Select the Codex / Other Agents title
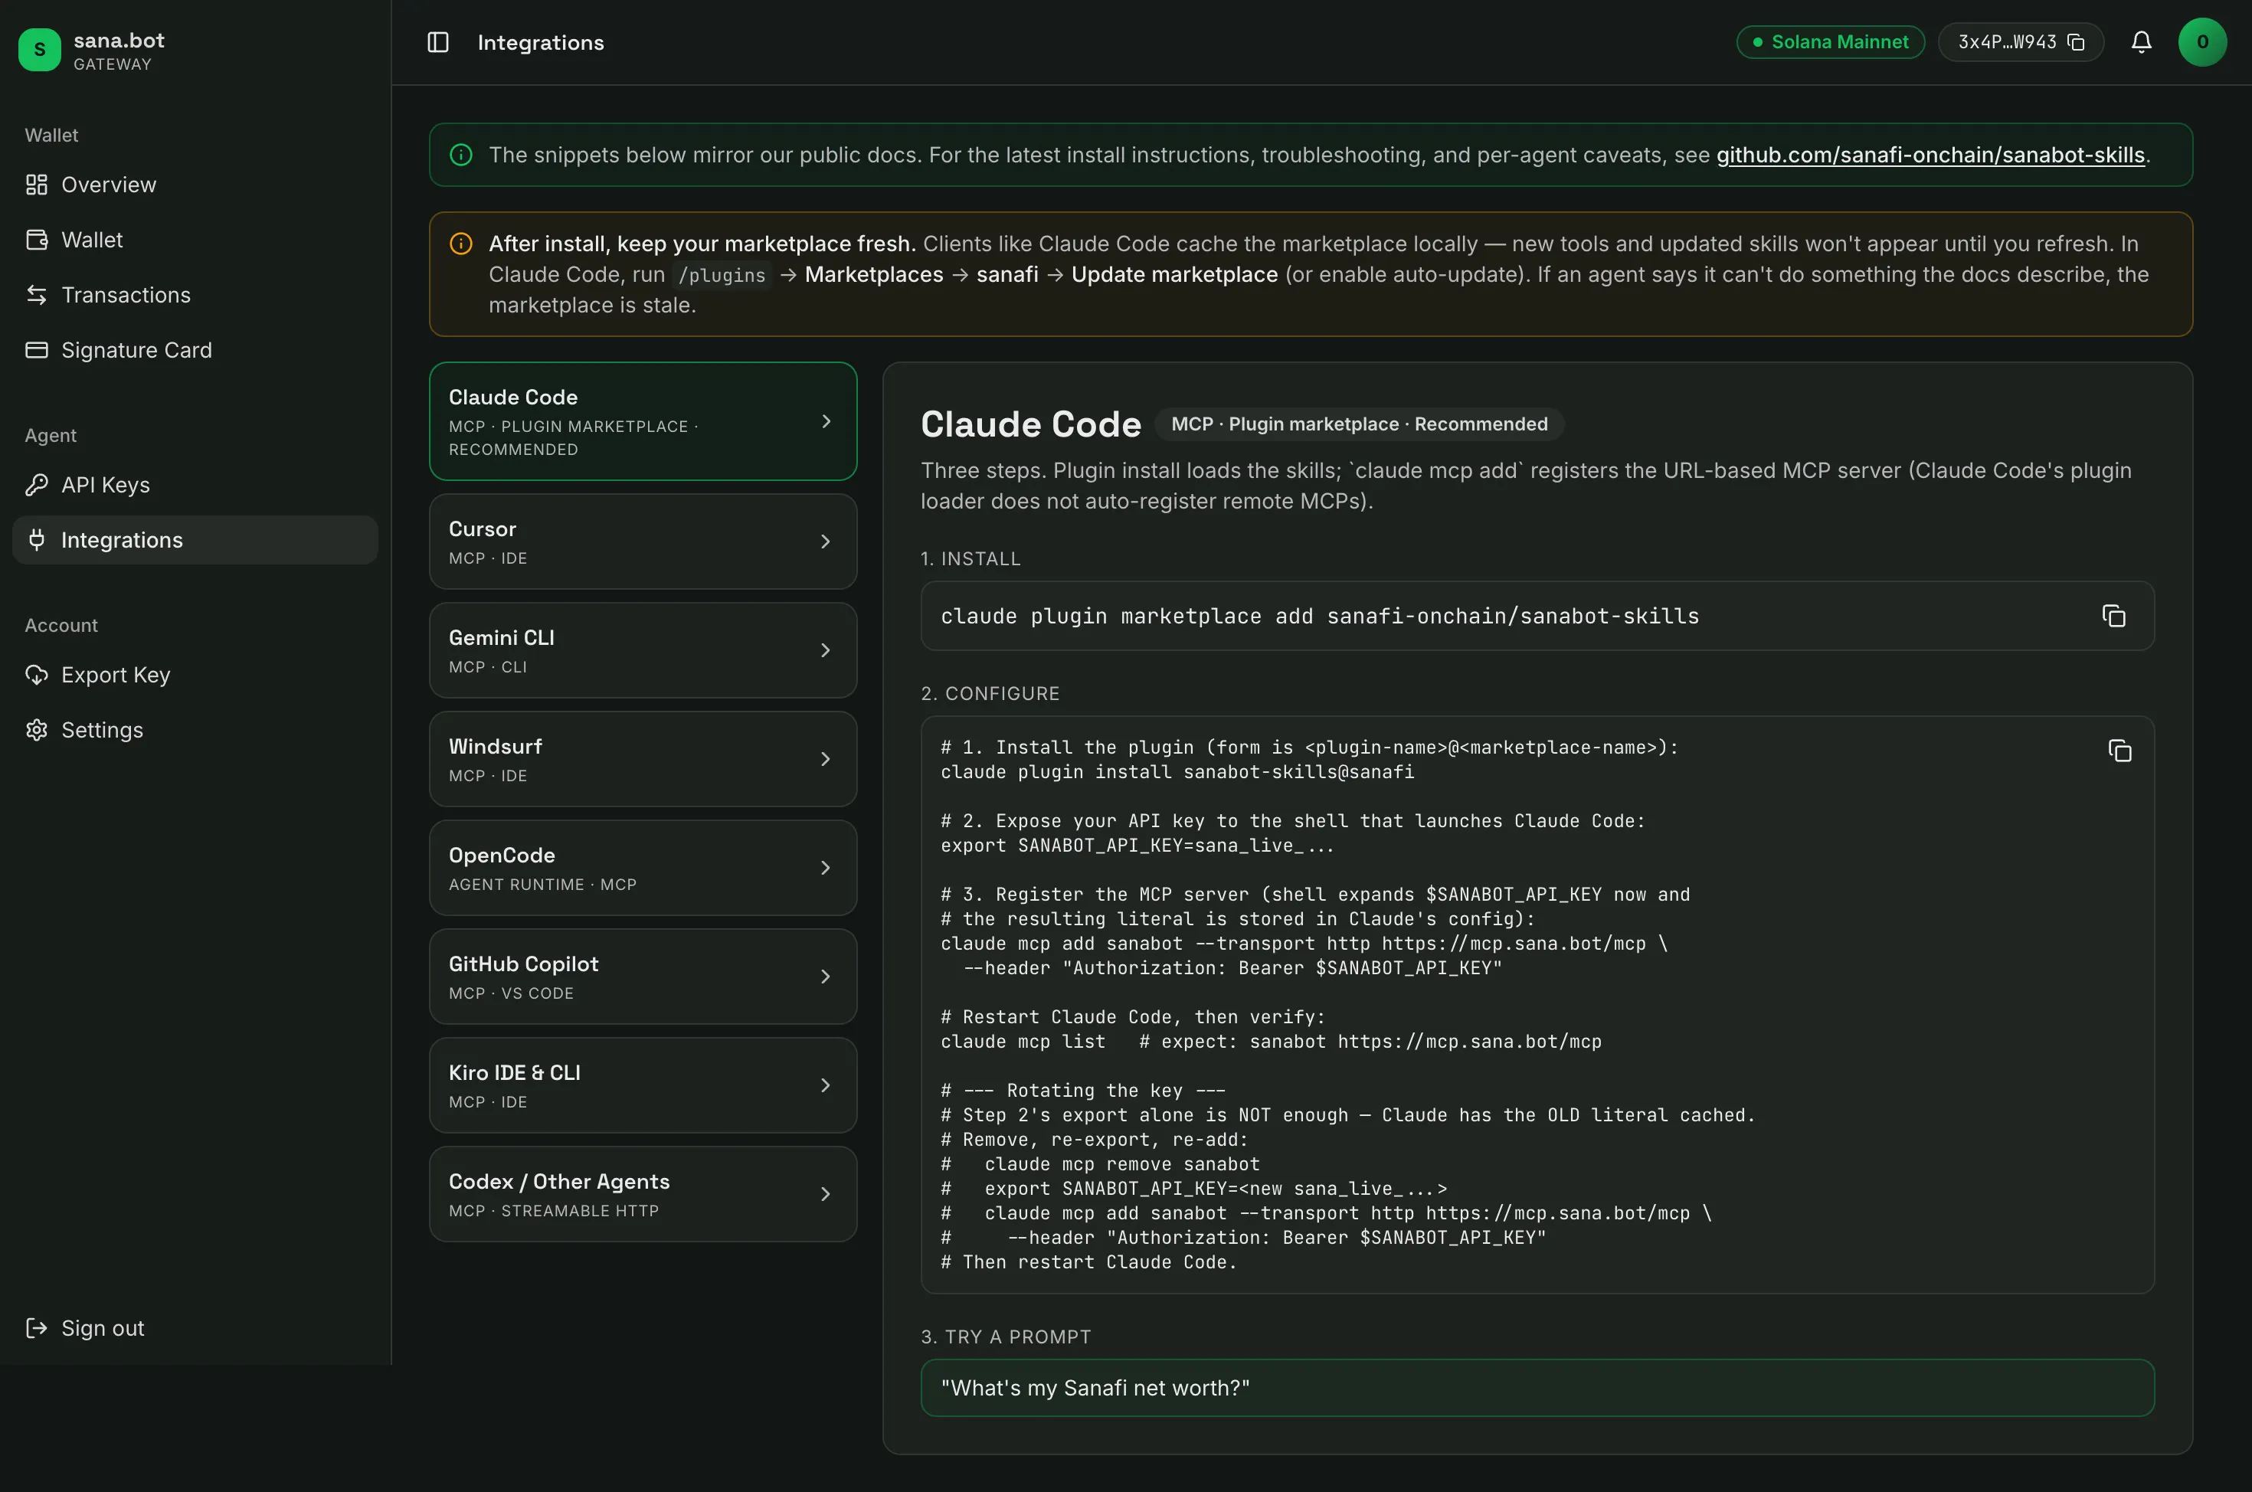2252x1492 pixels. (x=559, y=1182)
